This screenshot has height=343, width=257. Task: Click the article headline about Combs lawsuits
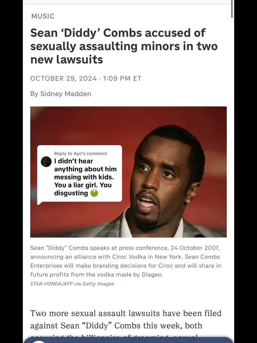pos(124,46)
